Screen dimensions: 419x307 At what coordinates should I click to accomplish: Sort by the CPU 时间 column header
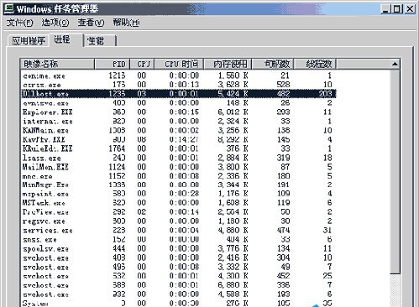(x=179, y=64)
